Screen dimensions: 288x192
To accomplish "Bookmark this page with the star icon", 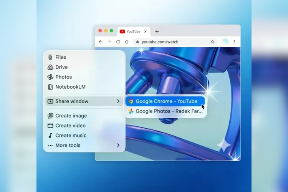I will coord(212,42).
